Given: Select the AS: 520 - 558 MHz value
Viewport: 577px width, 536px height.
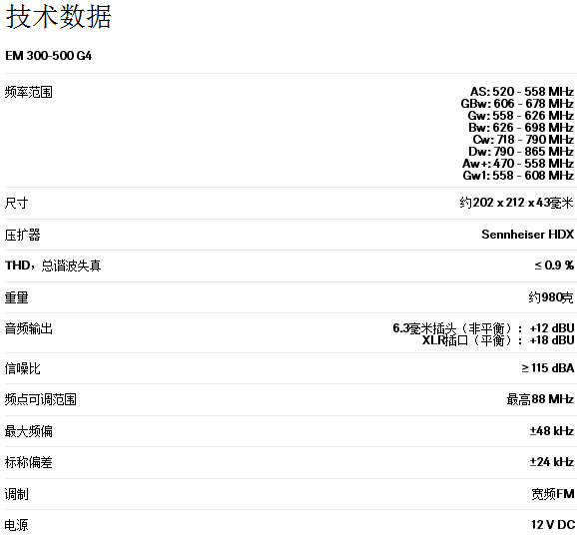Looking at the screenshot, I should 522,91.
